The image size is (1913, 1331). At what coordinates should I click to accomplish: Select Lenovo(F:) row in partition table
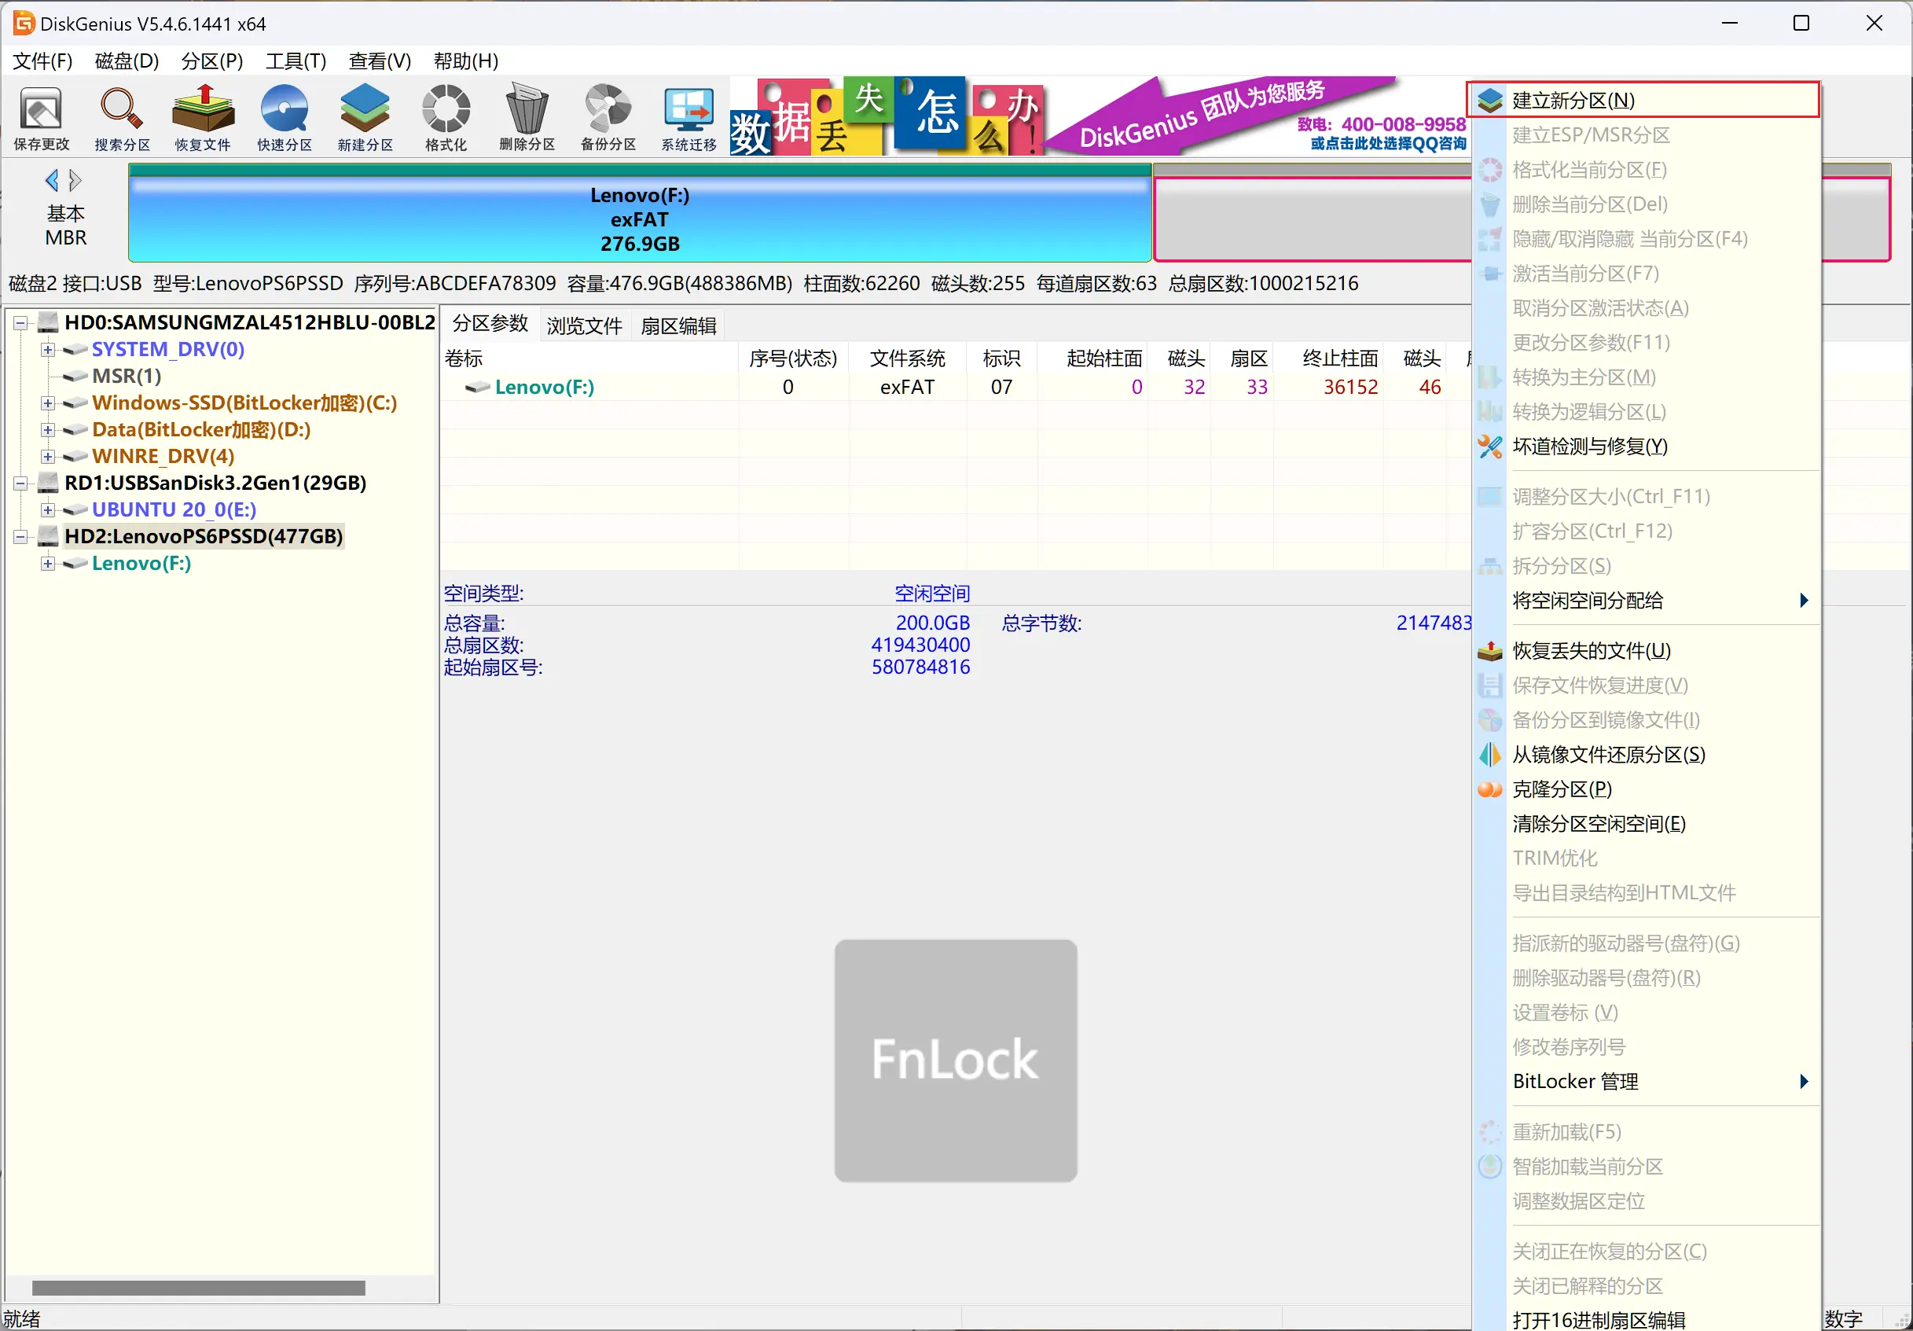click(955, 387)
